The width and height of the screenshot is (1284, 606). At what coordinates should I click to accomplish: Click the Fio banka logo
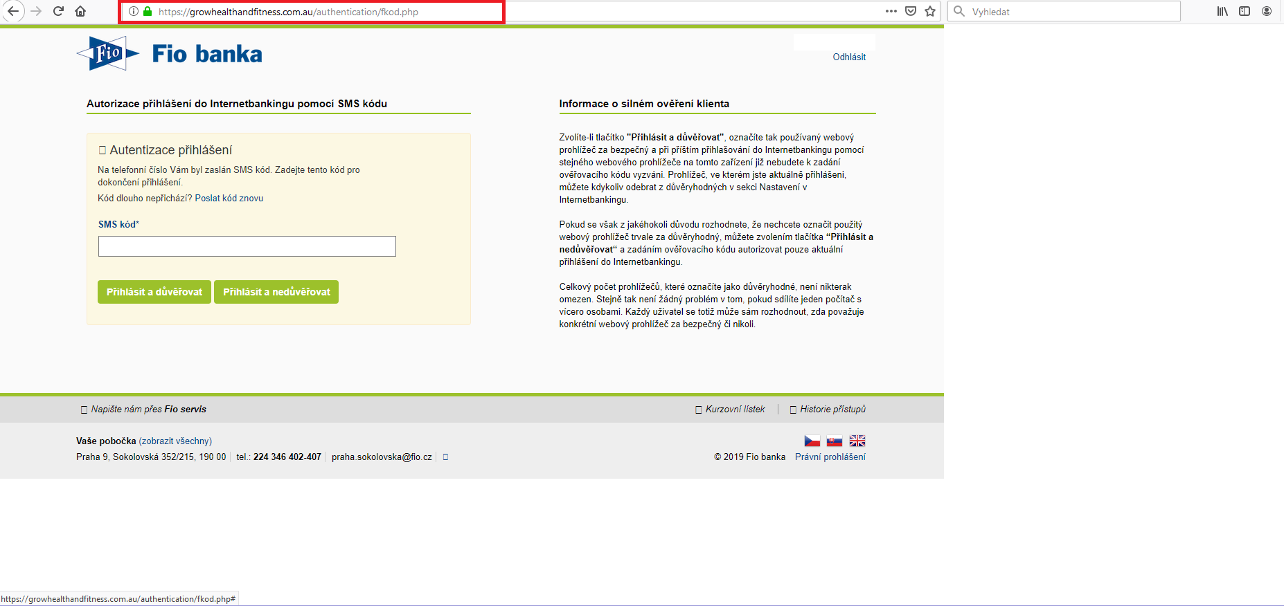[170, 53]
